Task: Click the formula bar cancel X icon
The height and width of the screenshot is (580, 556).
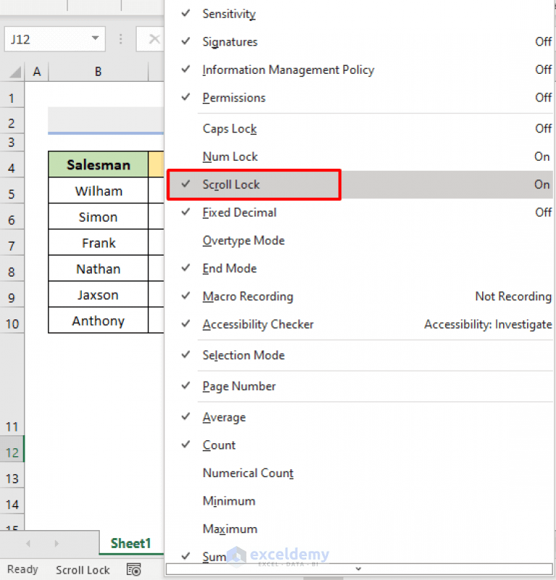Action: pos(154,39)
